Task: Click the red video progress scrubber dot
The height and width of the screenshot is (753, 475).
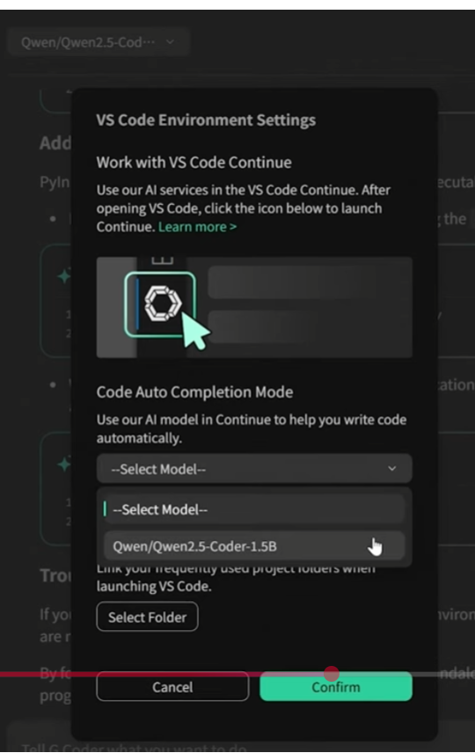Action: coord(332,673)
